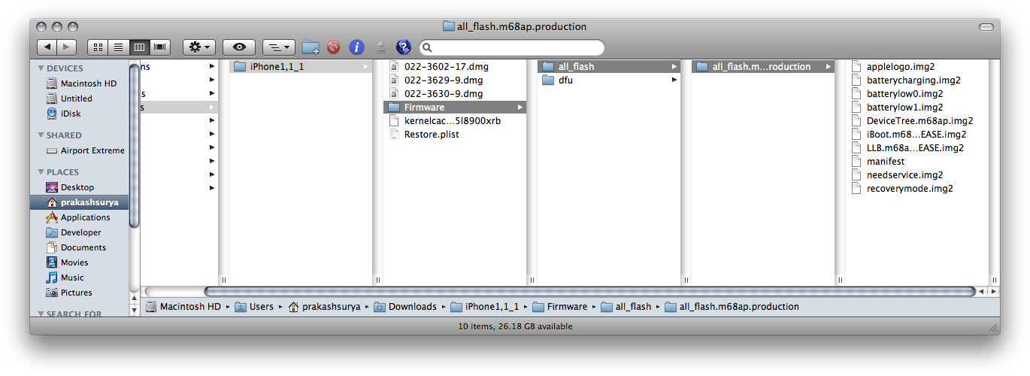Click Firmware in the path bar
The height and width of the screenshot is (376, 1030).
559,307
